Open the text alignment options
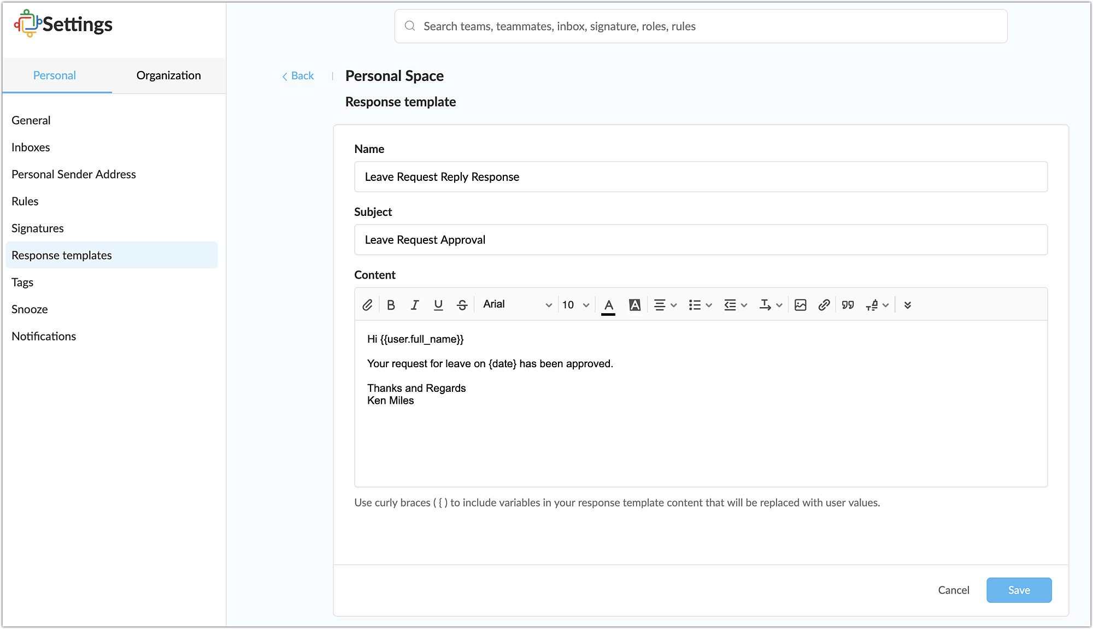The height and width of the screenshot is (629, 1093). click(x=665, y=305)
